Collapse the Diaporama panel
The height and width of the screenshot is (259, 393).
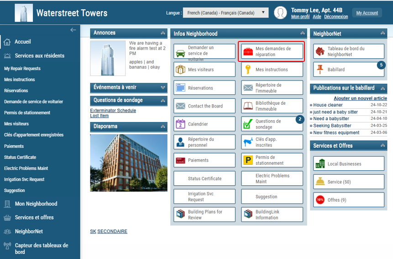[163, 127]
